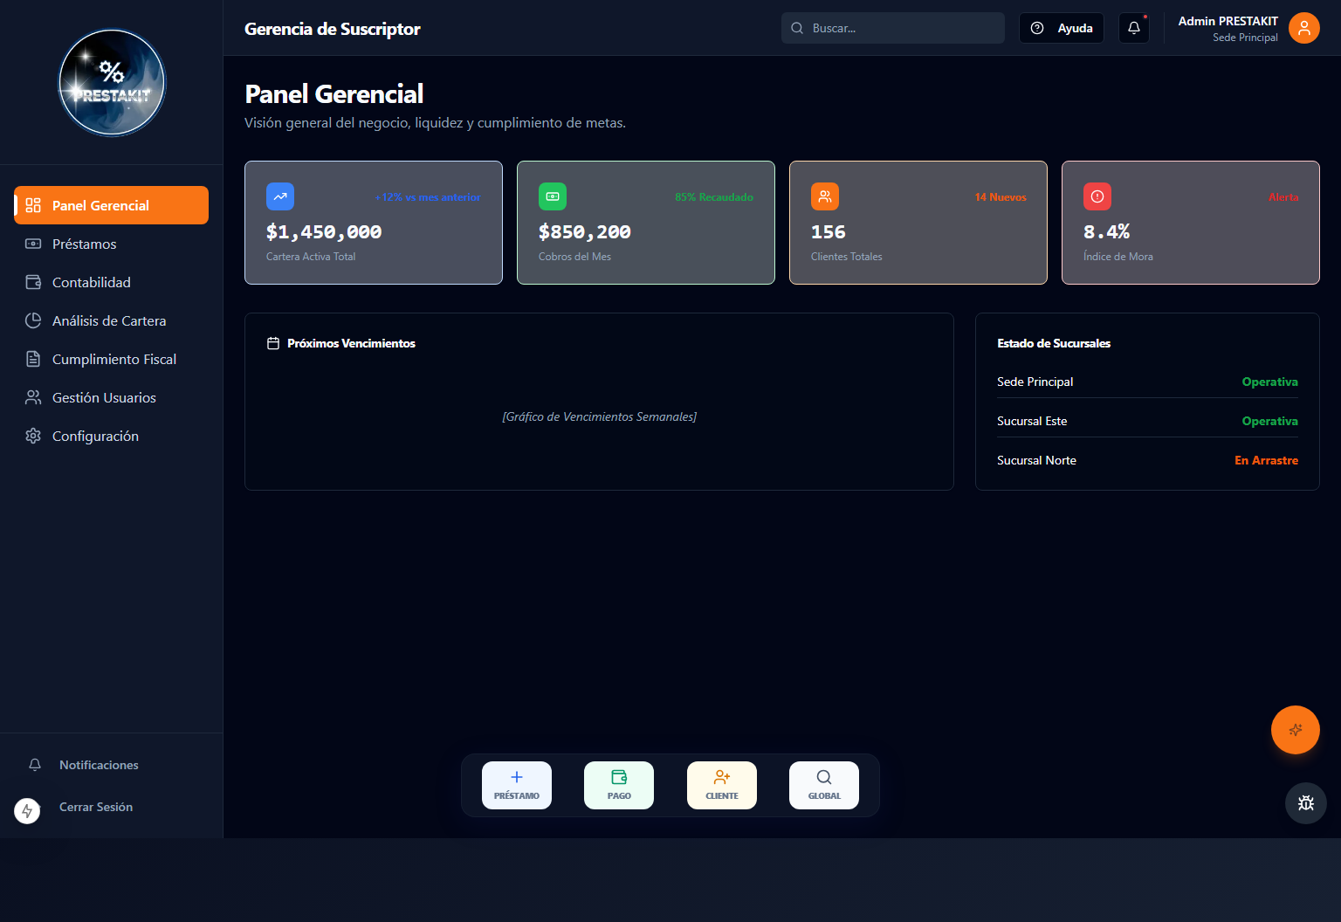Click the '14 Nuevos' badge
Screen dimensions: 1341x922
click(x=1001, y=197)
